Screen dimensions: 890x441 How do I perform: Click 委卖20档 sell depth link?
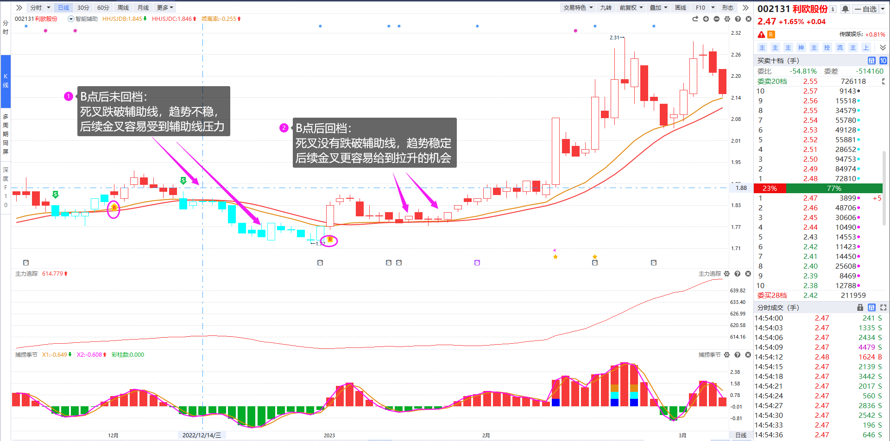[x=772, y=82]
